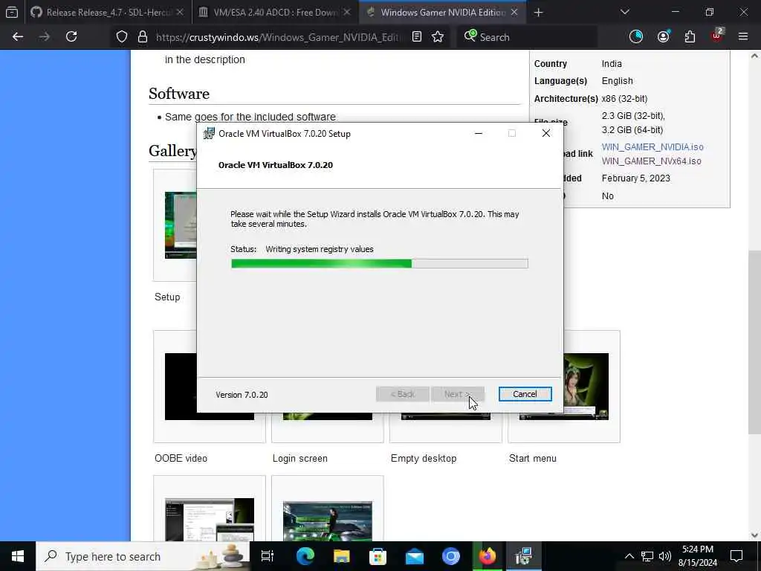Launch Microsoft Edge from the taskbar
This screenshot has width=761, height=571.
pyautogui.click(x=305, y=556)
